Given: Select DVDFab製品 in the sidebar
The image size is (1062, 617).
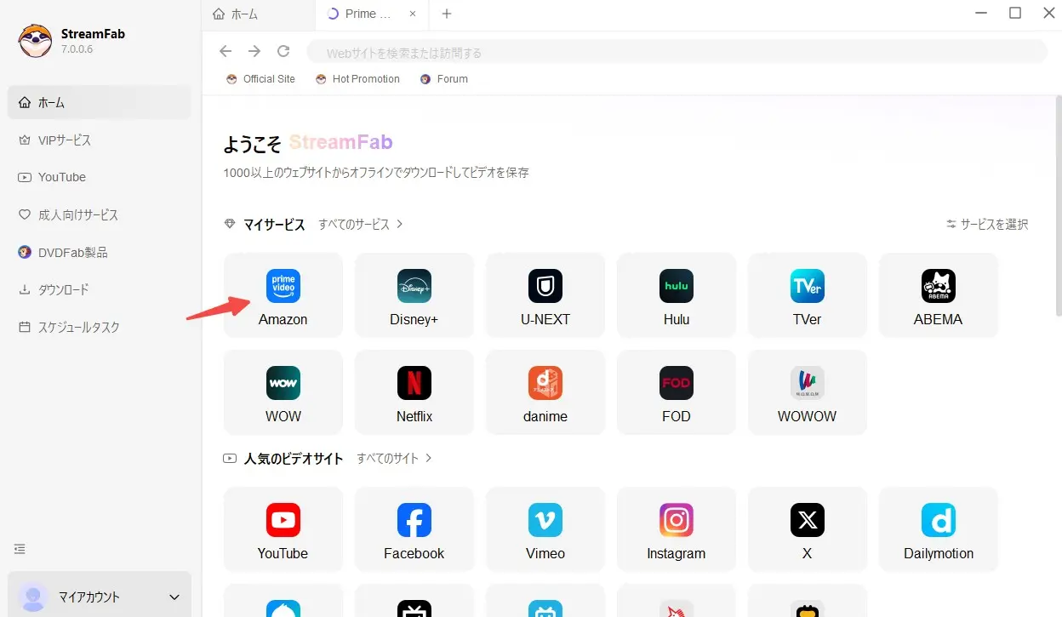Looking at the screenshot, I should tap(100, 253).
